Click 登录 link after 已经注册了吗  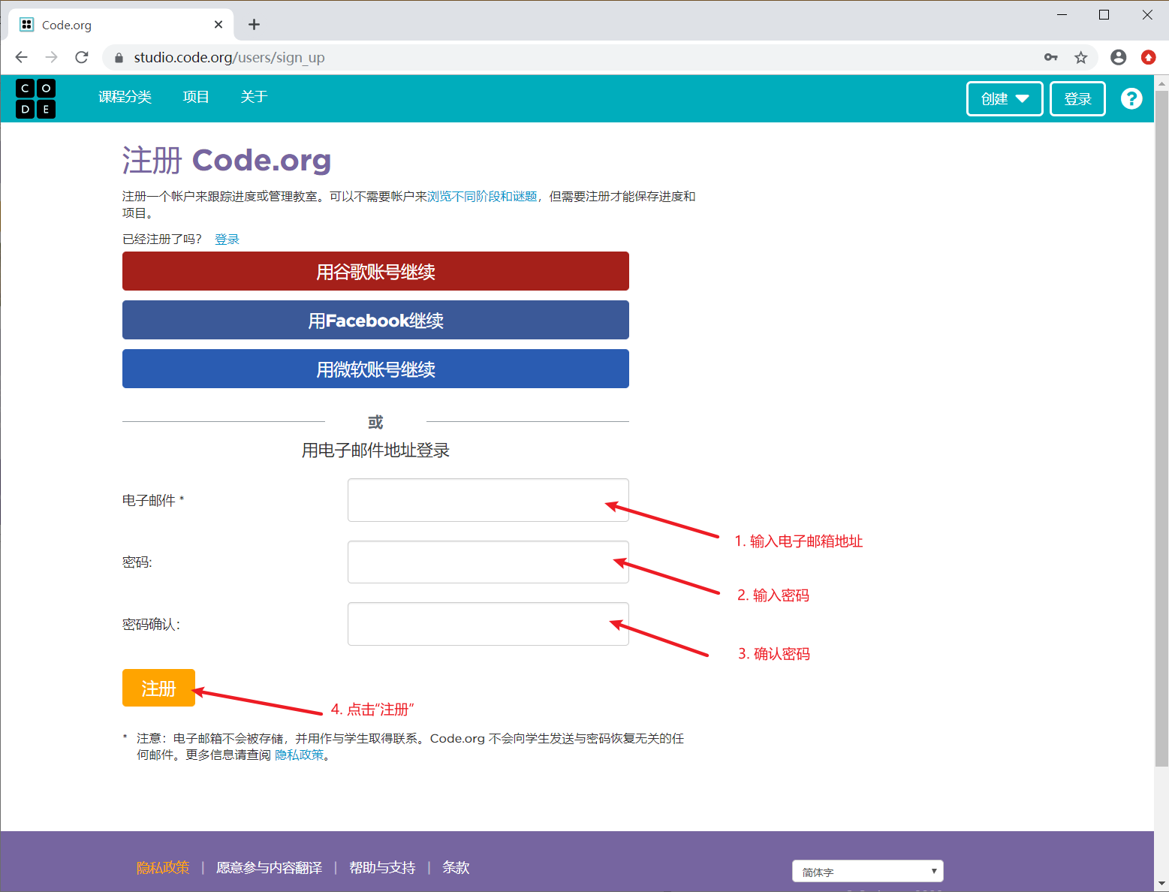(227, 239)
